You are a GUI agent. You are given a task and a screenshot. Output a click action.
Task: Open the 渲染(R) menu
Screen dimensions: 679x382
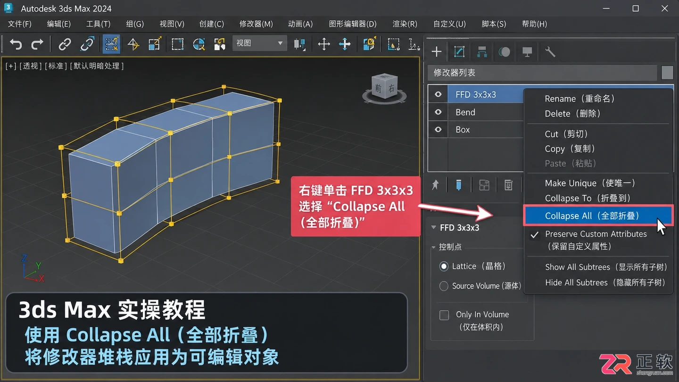tap(405, 24)
